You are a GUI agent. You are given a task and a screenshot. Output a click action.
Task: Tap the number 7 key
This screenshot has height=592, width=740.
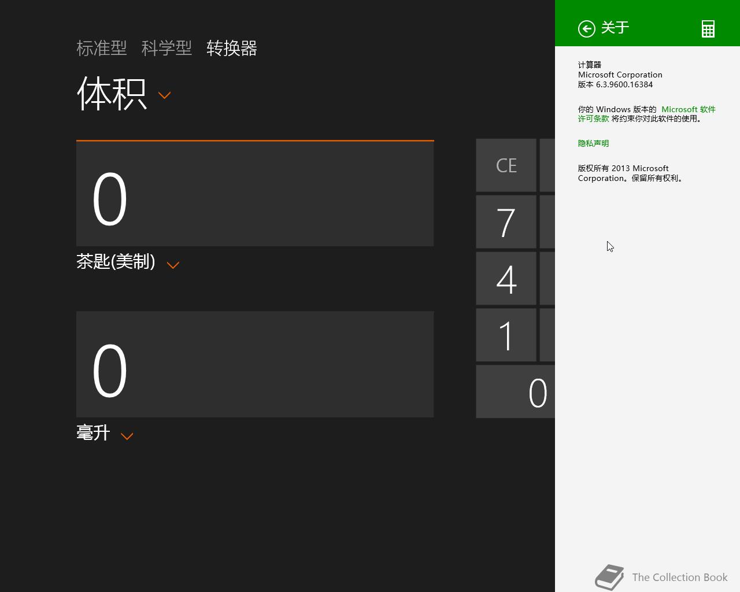tap(506, 222)
